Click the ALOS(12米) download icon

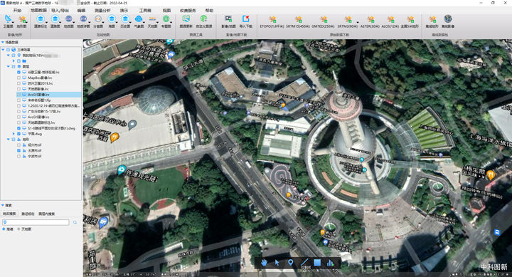pyautogui.click(x=390, y=19)
